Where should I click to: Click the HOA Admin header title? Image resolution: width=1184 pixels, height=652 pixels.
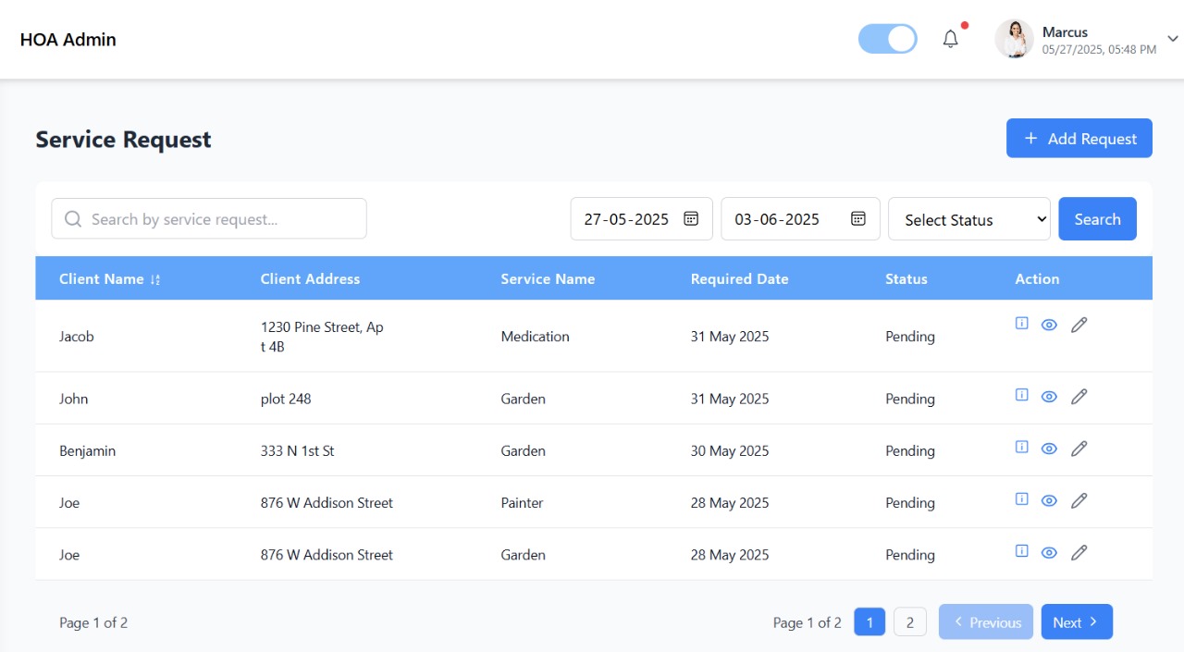(68, 39)
